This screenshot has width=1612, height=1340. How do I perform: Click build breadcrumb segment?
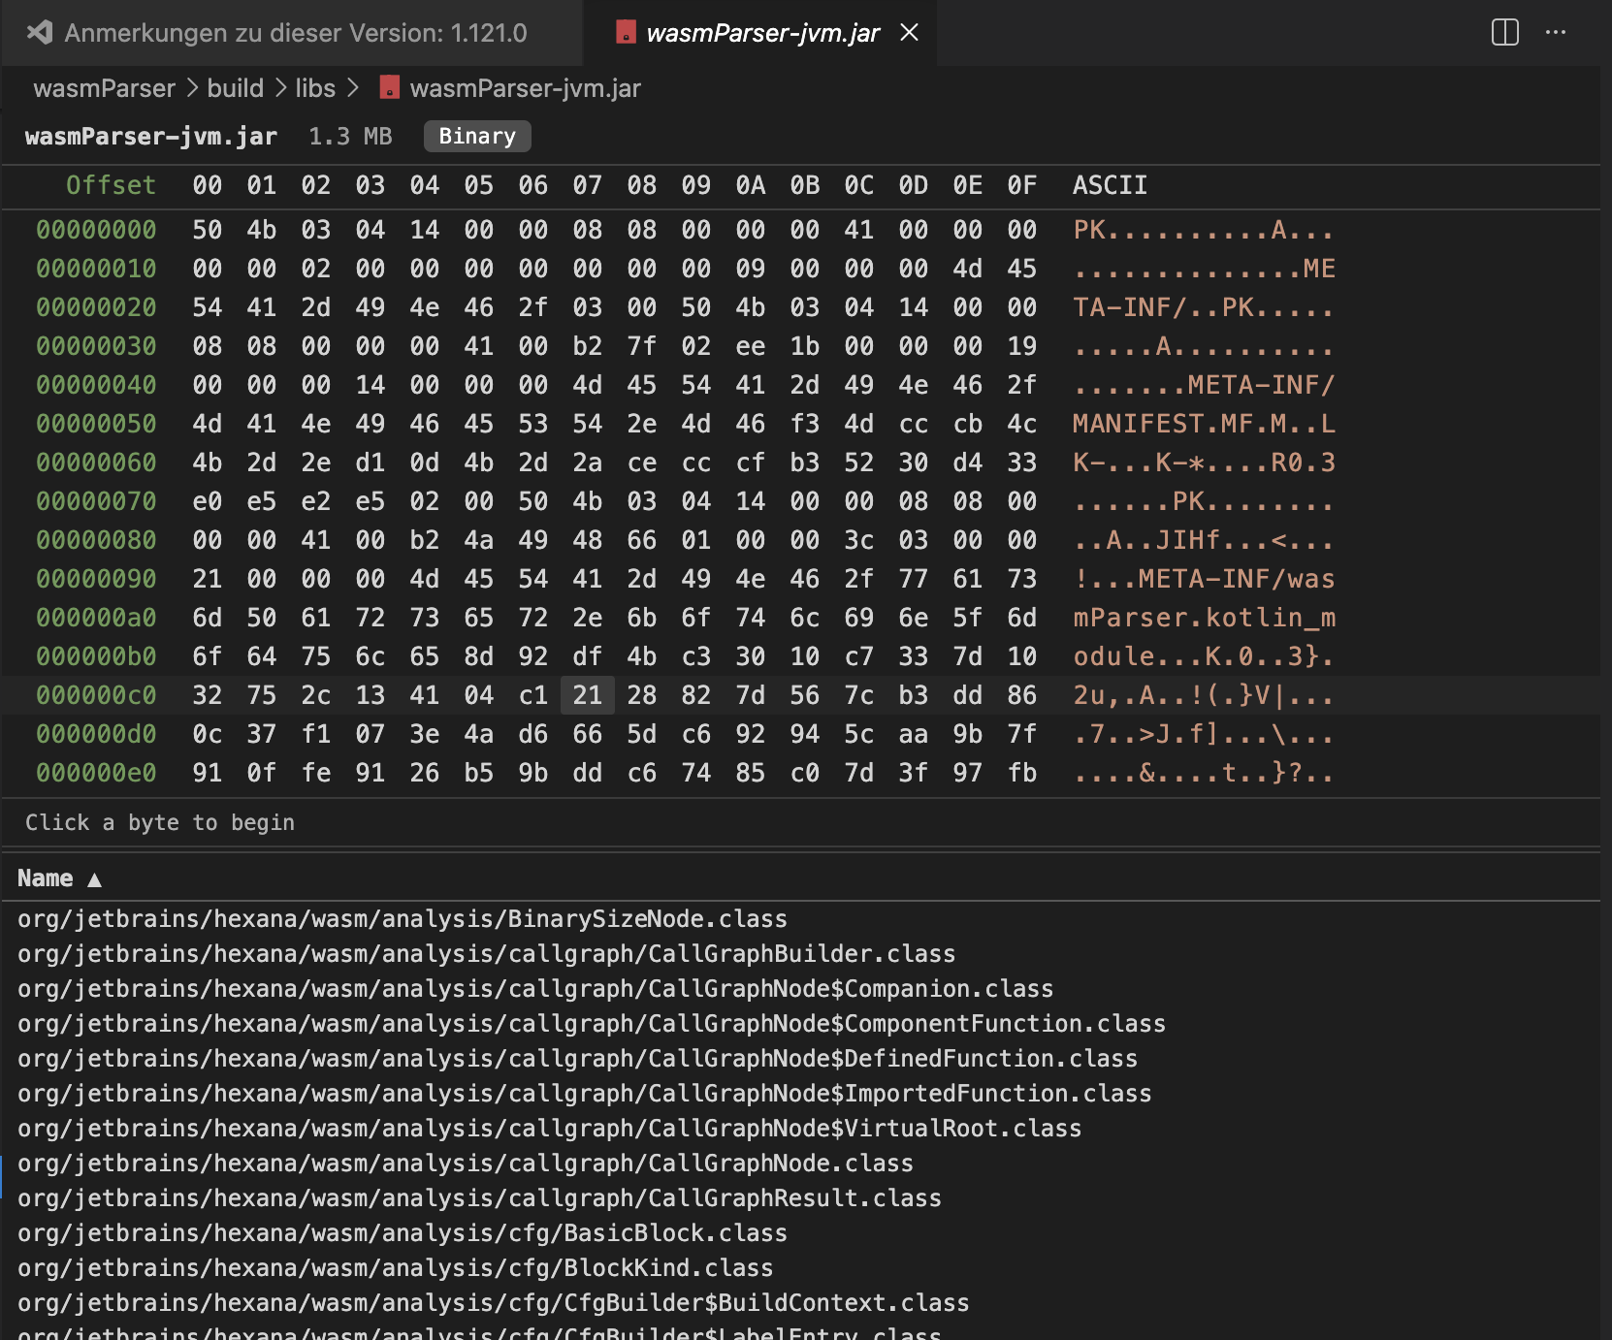tap(236, 88)
